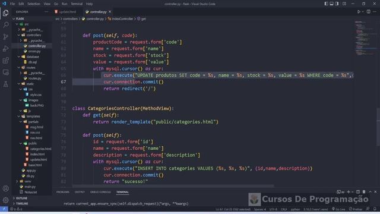The image size is (380, 214).
Task: Click the feedback icon in status bar
Action: click(x=368, y=209)
